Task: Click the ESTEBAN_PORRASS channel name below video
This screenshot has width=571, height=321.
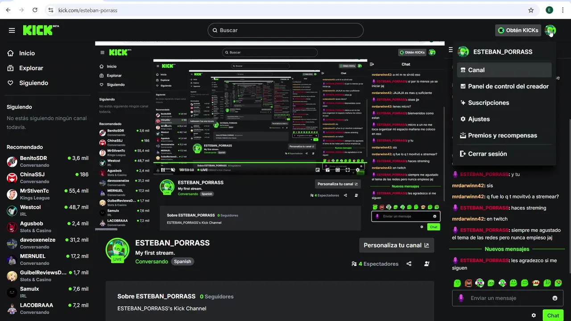Action: pyautogui.click(x=172, y=243)
